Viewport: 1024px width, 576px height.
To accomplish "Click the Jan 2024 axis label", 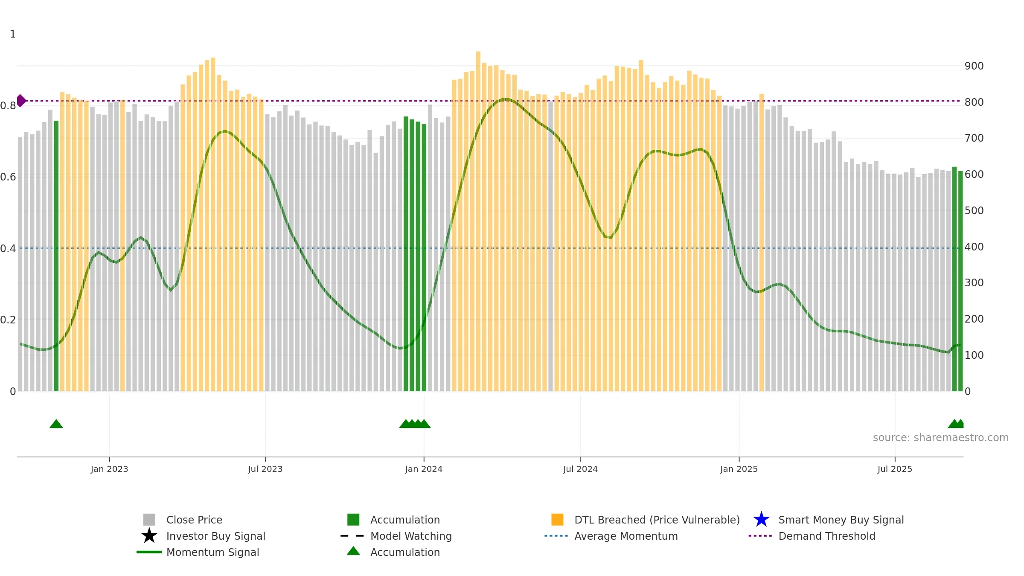I will 424,469.
